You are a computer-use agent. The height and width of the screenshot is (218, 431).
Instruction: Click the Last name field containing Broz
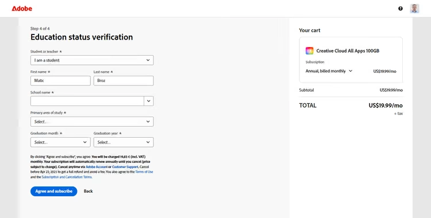tap(124, 81)
